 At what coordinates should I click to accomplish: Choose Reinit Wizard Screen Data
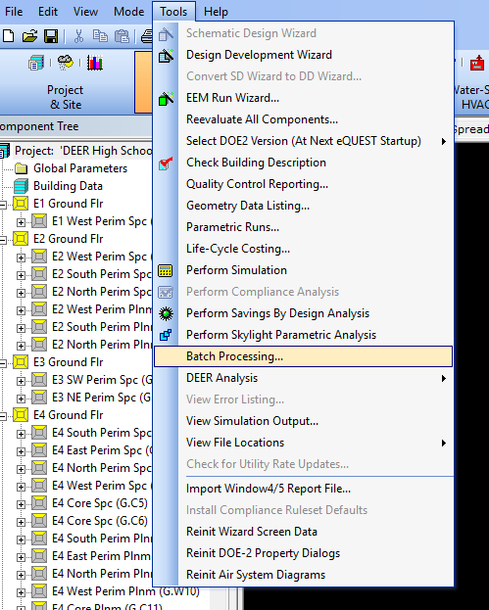click(x=303, y=532)
